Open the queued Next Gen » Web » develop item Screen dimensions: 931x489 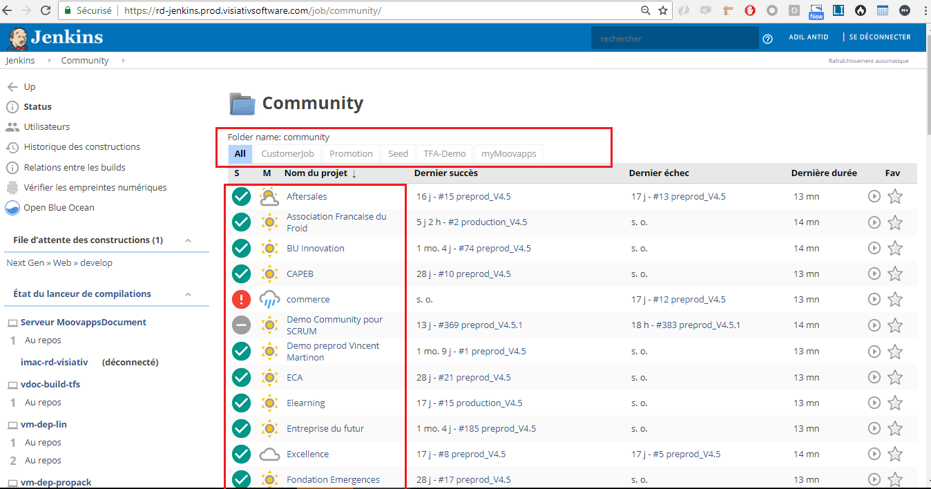59,262
